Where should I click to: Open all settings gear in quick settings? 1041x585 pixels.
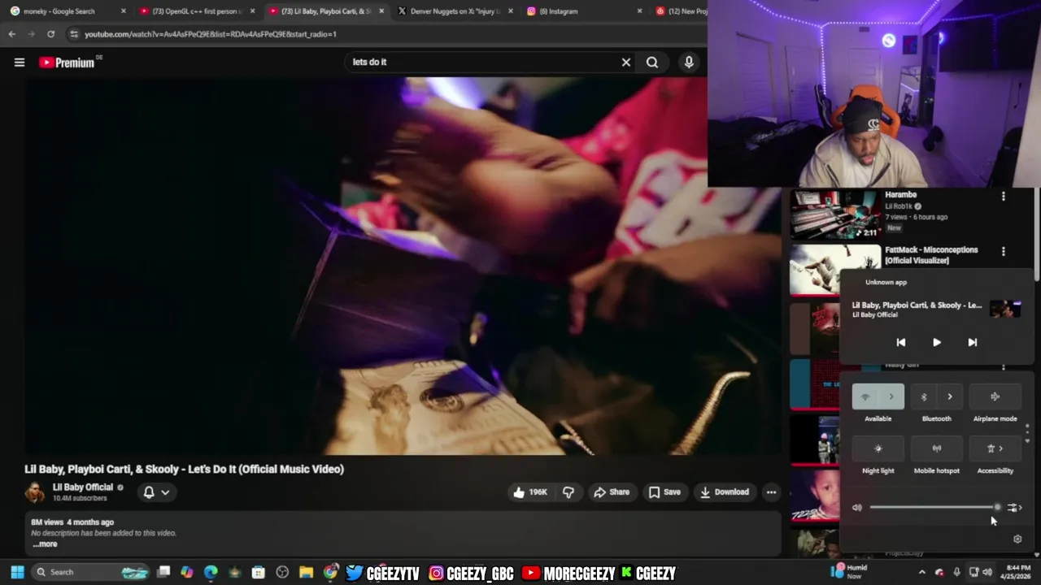pos(1017,539)
